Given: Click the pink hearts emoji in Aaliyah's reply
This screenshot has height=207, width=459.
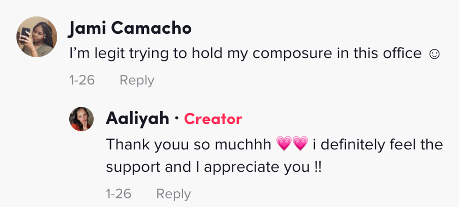Looking at the screenshot, I should pyautogui.click(x=291, y=145).
